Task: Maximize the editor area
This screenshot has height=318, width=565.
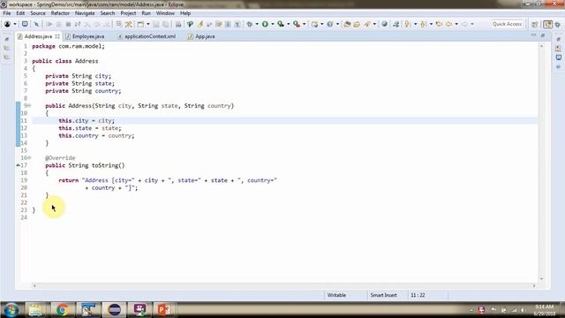Action: pyautogui.click(x=543, y=35)
